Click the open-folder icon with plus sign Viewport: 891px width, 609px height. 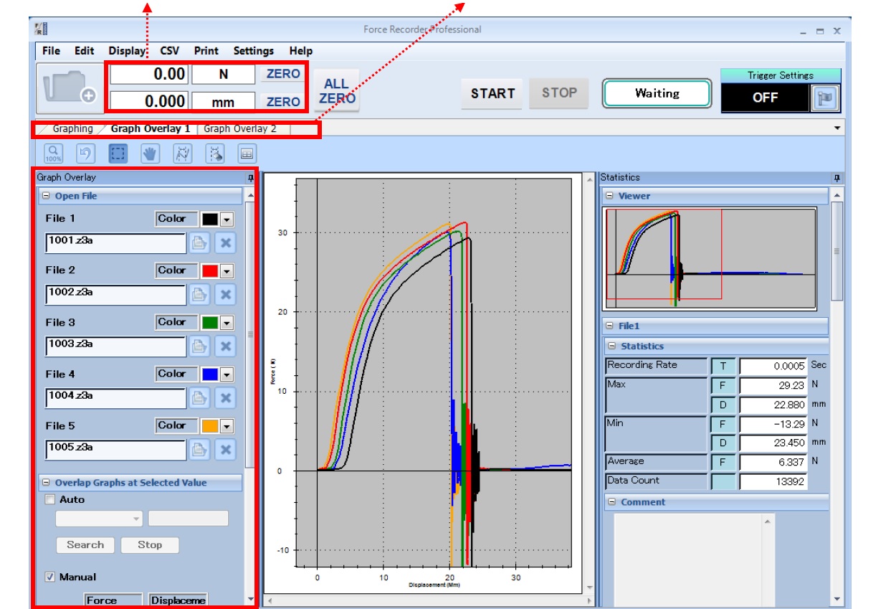coord(70,89)
